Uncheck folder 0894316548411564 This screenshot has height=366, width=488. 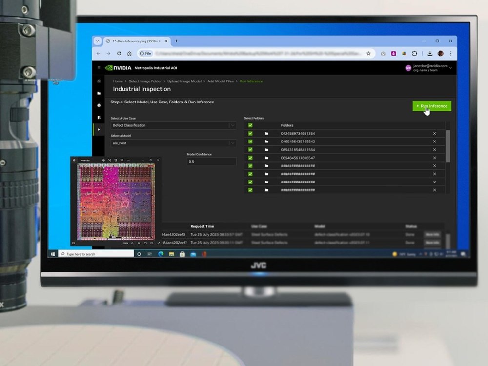250,150
